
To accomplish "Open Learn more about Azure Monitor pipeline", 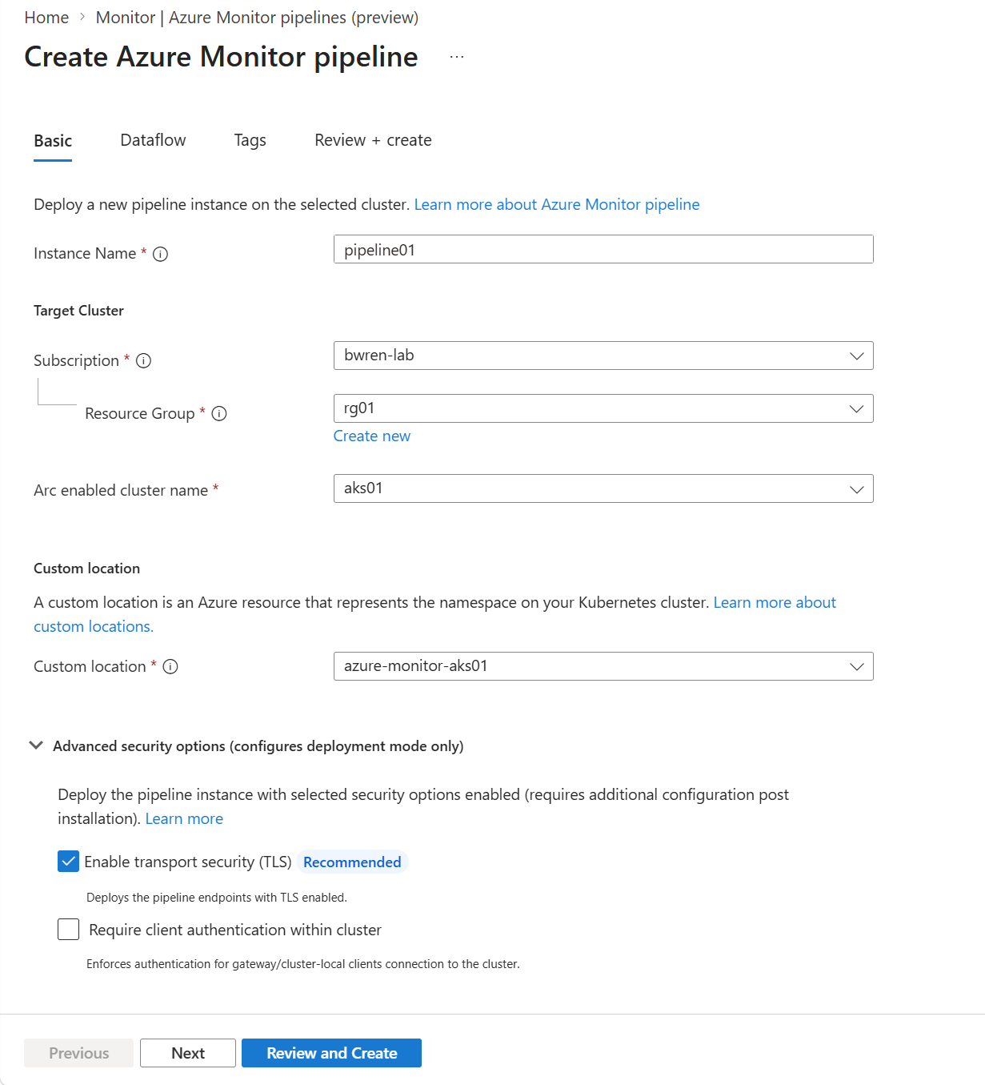I will point(557,204).
